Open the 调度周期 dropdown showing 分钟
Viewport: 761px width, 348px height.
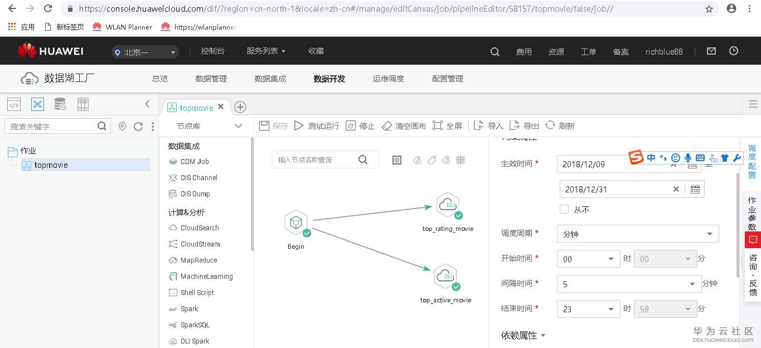point(638,234)
